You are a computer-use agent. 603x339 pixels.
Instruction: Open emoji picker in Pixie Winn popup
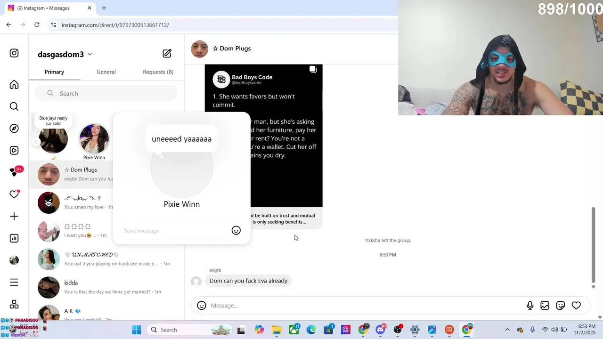(x=236, y=230)
